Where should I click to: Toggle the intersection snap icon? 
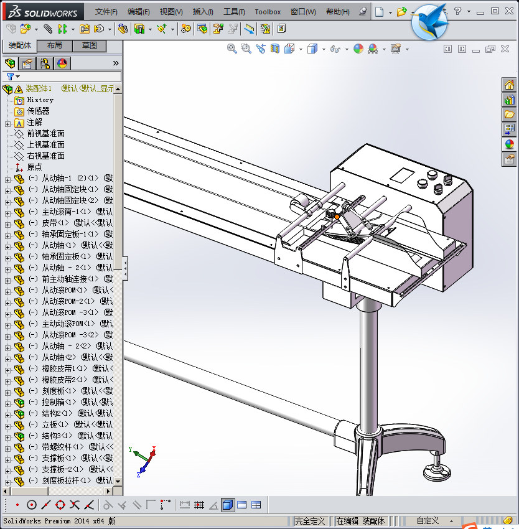click(75, 505)
